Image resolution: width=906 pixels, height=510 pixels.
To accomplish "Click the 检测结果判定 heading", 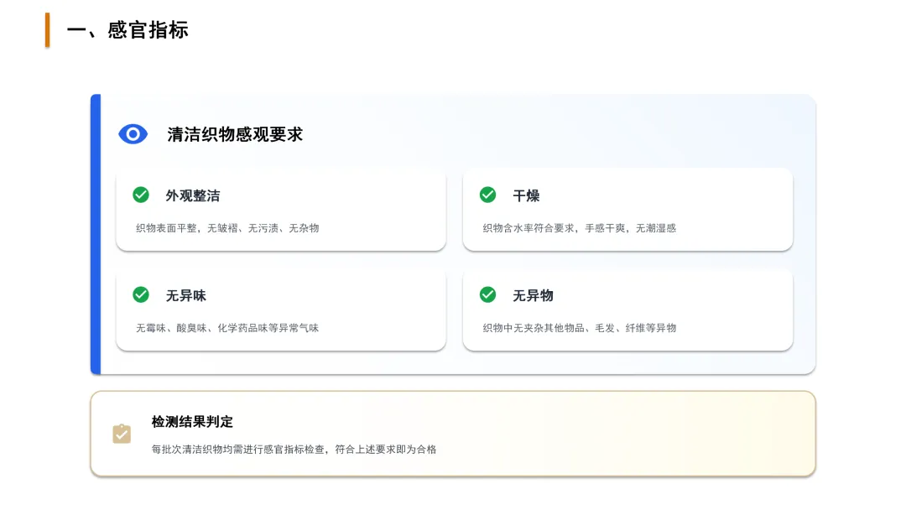I will (x=192, y=422).
